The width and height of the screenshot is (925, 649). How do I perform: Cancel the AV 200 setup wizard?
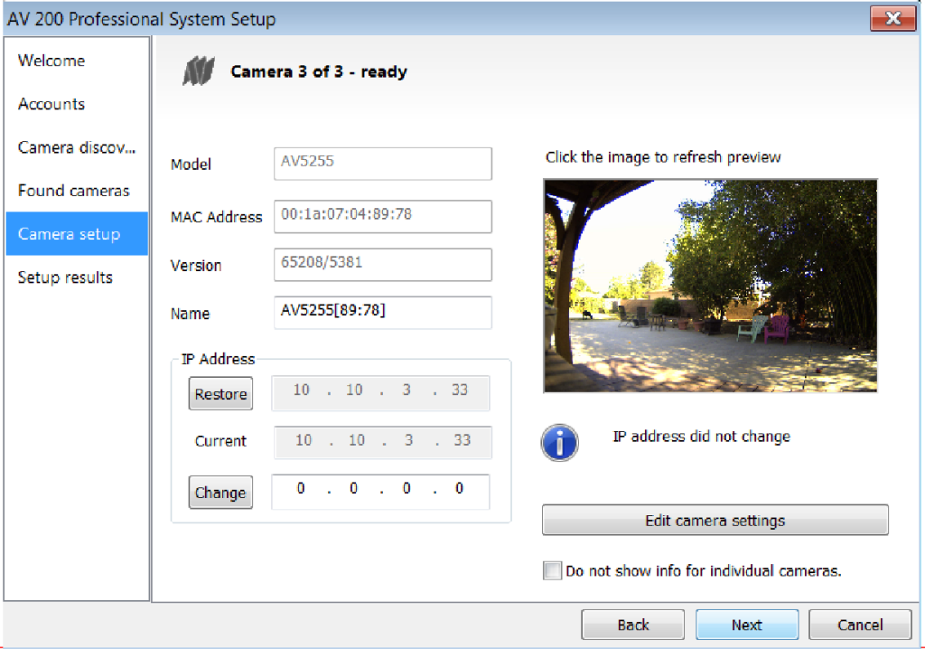(859, 625)
